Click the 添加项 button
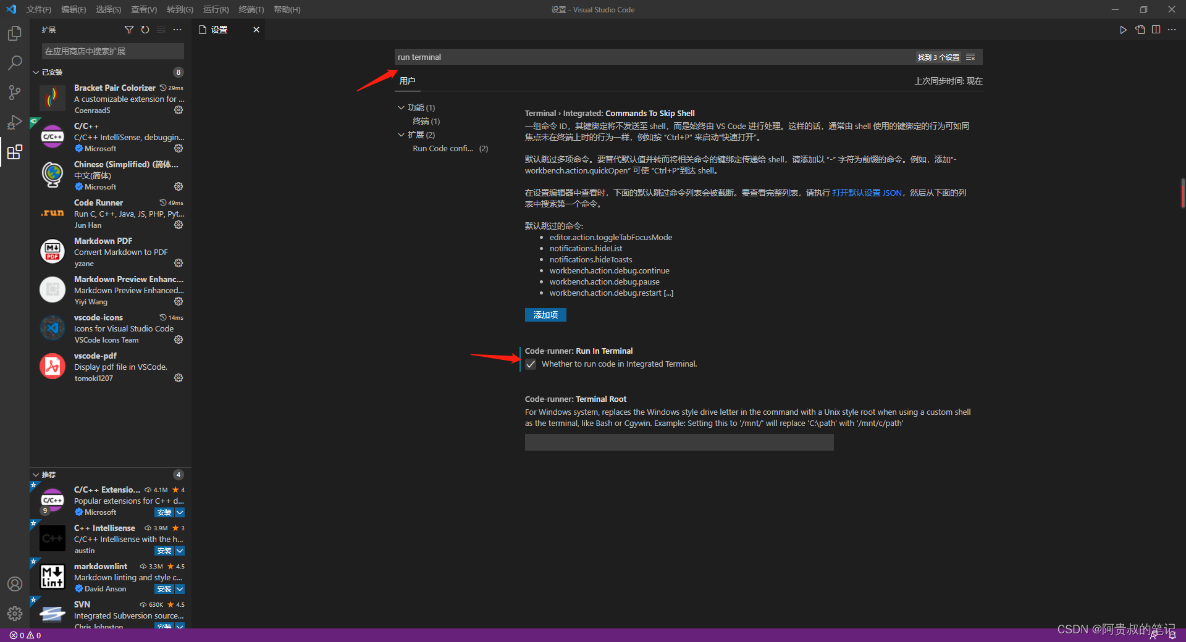The width and height of the screenshot is (1186, 642). point(545,315)
